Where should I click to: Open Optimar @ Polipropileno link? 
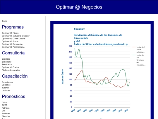[13, 47]
